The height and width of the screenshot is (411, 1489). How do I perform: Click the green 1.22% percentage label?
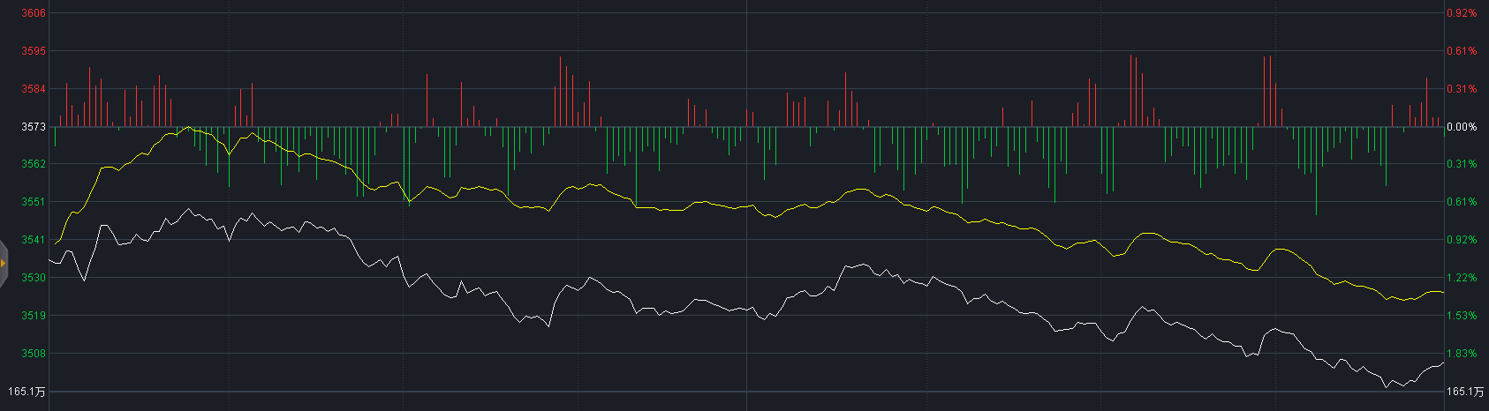pos(1462,278)
